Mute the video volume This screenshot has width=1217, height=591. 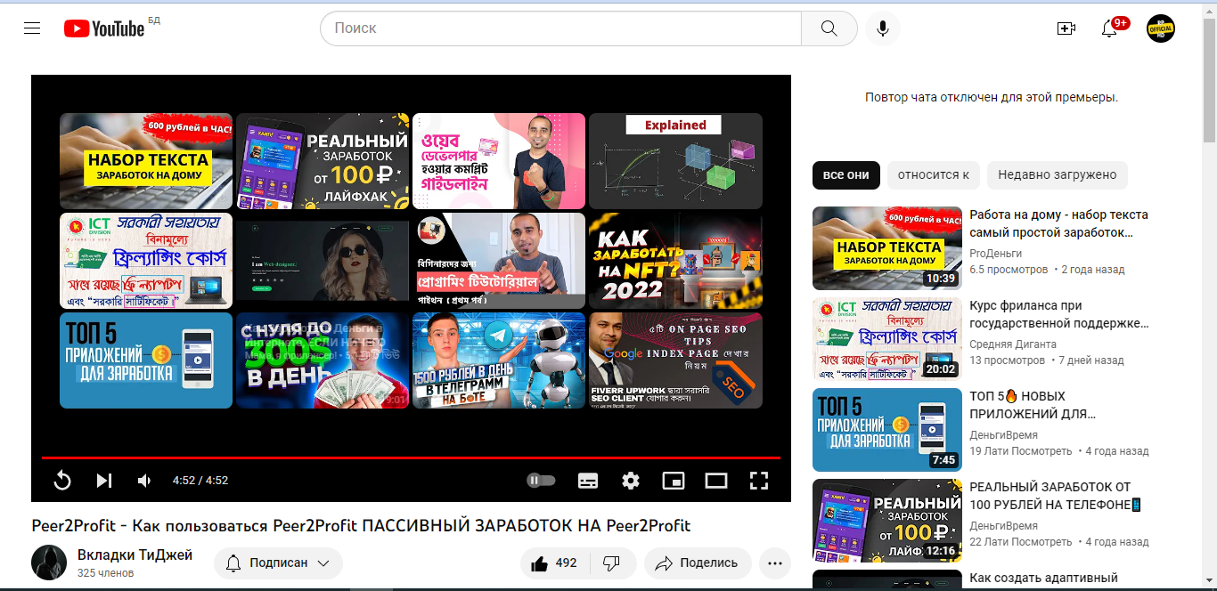click(144, 481)
